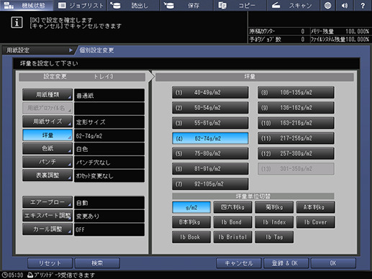
Task: Click the status bar message プリントデータ受信できます
Action: [61, 275]
